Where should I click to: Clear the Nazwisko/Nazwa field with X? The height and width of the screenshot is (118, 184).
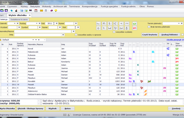[73, 31]
